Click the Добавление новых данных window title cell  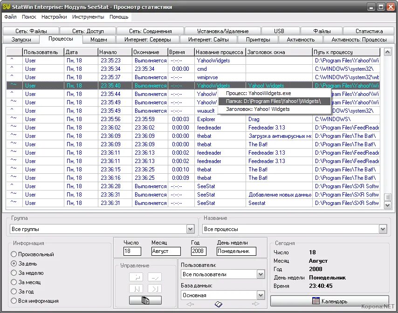coord(279,195)
